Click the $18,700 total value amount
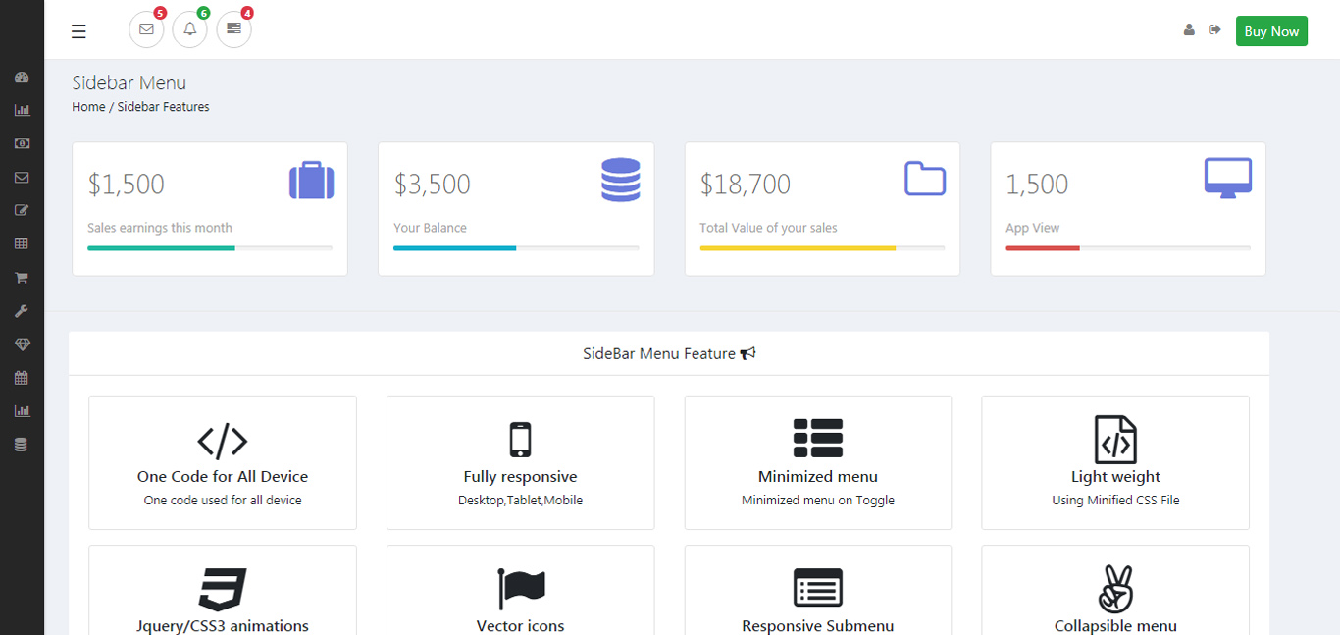 pyautogui.click(x=746, y=185)
